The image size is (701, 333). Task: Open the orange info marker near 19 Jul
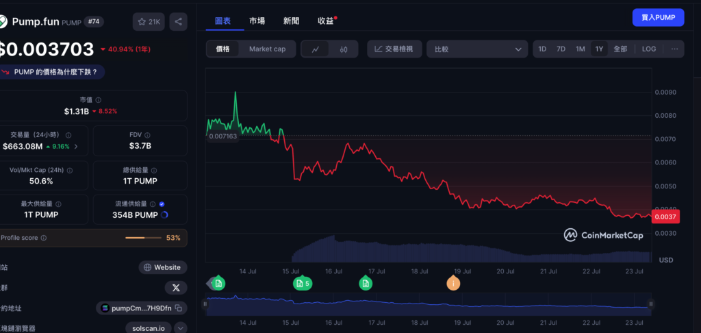click(453, 283)
